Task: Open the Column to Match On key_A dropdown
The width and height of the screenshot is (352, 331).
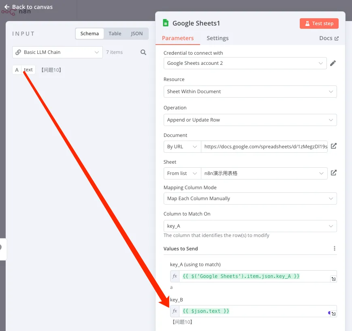Action: [250, 226]
